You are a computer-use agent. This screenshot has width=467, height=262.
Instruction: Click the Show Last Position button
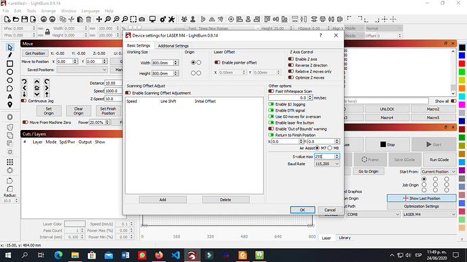tap(422, 198)
